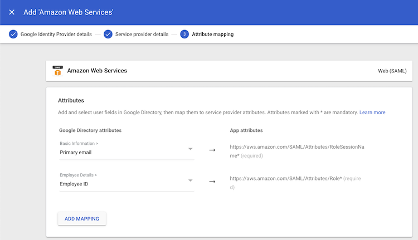Click the dropdown arrow next to Employee ID
Screen dimensions: 418x240
tap(191, 180)
